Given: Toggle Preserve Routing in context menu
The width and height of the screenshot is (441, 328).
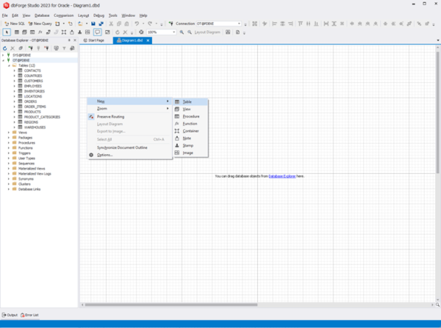Looking at the screenshot, I should (x=130, y=117).
